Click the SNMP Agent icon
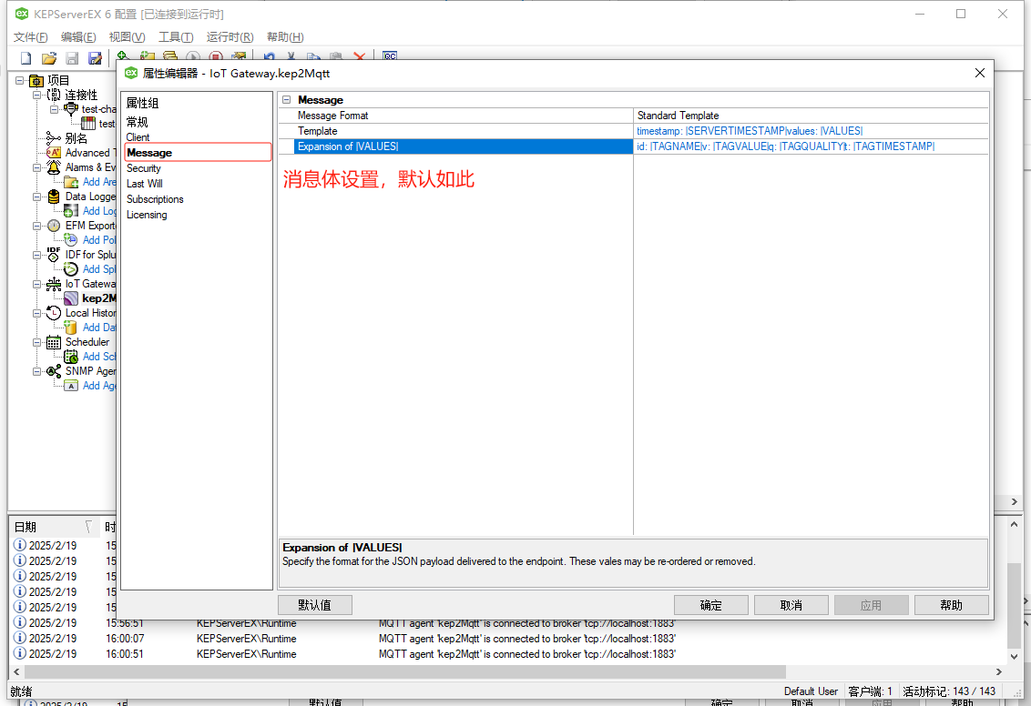Screen dimensions: 1031x706 click(54, 371)
